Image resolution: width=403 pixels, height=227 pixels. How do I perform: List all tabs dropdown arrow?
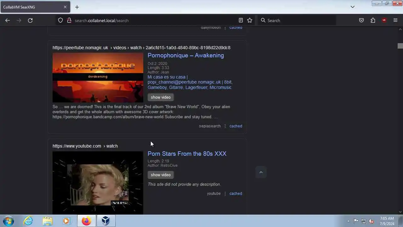click(x=353, y=7)
